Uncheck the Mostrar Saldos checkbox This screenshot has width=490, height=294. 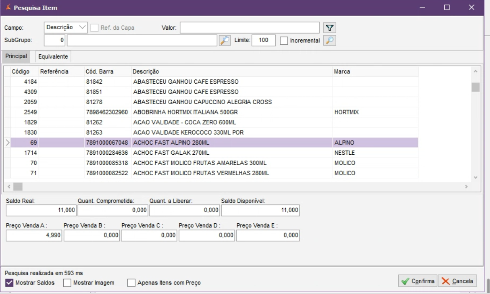click(x=9, y=283)
